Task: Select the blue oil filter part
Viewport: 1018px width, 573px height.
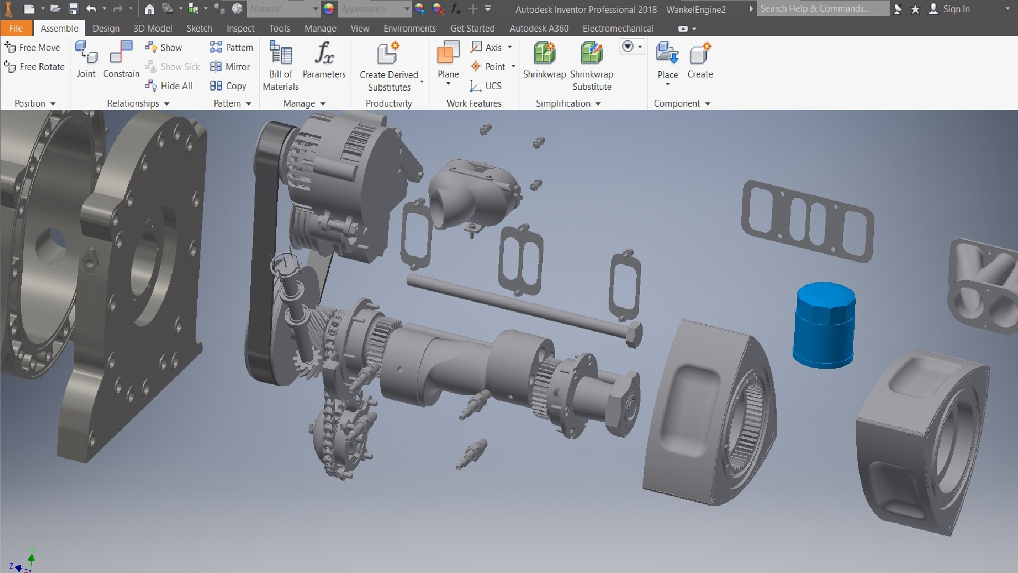Action: pos(824,325)
